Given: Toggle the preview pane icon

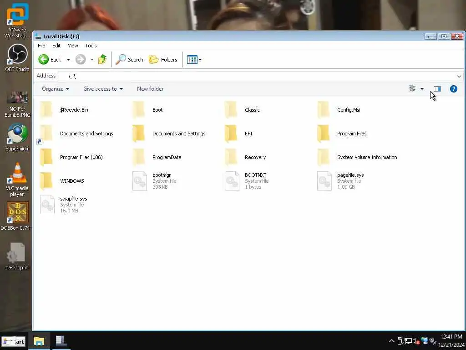Looking at the screenshot, I should coord(437,89).
